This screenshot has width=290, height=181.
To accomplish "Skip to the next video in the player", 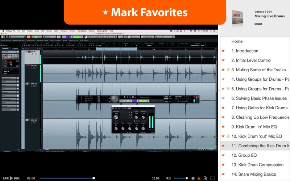I will [x=17, y=178].
